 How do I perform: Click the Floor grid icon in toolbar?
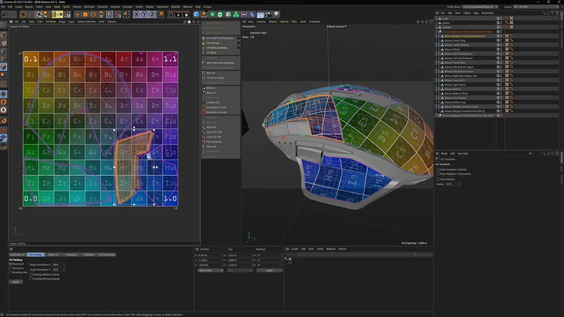[260, 14]
